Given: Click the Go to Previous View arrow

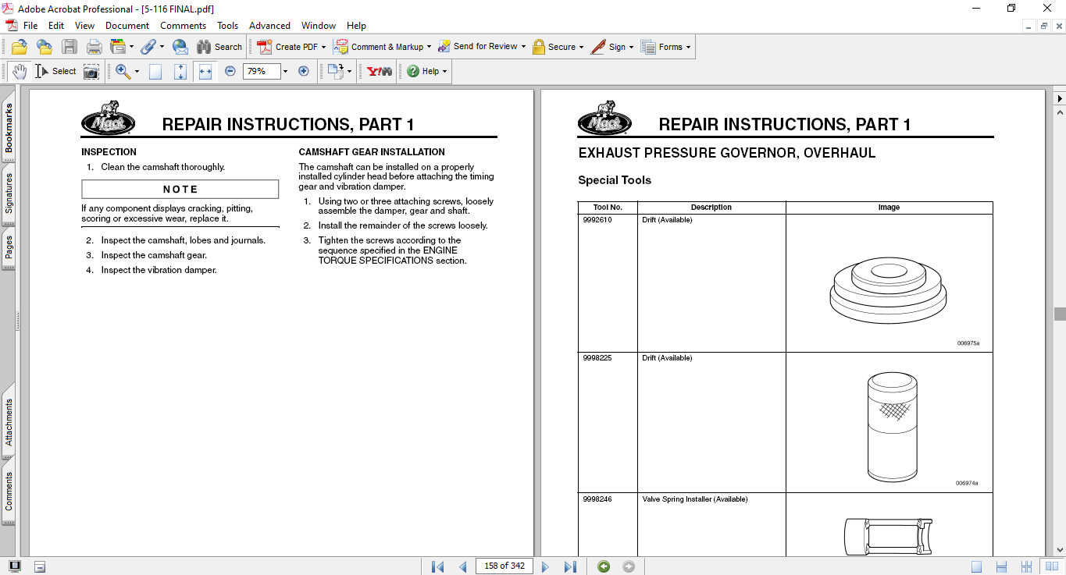Looking at the screenshot, I should 604,566.
